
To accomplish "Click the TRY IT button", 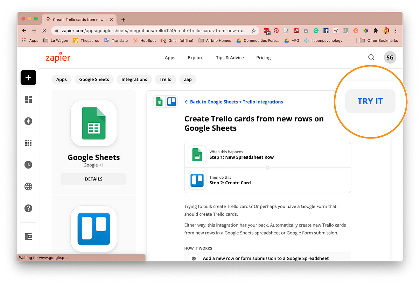I will pyautogui.click(x=370, y=101).
